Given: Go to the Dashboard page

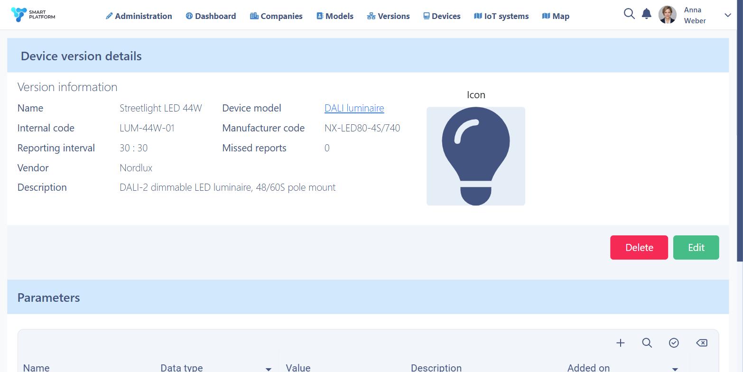Looking at the screenshot, I should coord(211,16).
